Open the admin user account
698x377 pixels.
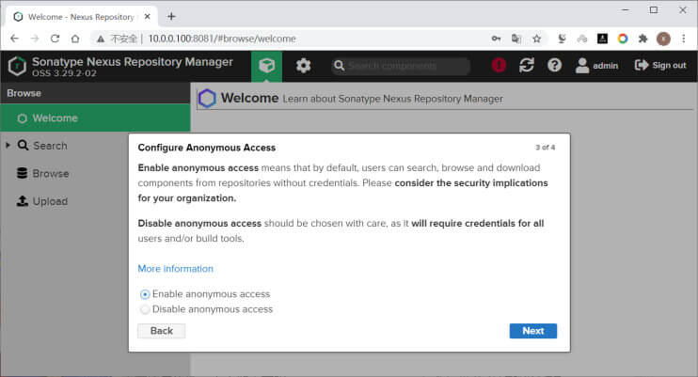(596, 66)
